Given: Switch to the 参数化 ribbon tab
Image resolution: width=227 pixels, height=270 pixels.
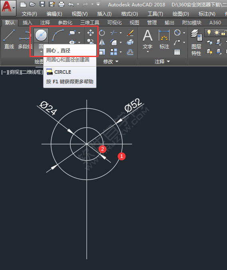Looking at the screenshot, I should point(65,23).
